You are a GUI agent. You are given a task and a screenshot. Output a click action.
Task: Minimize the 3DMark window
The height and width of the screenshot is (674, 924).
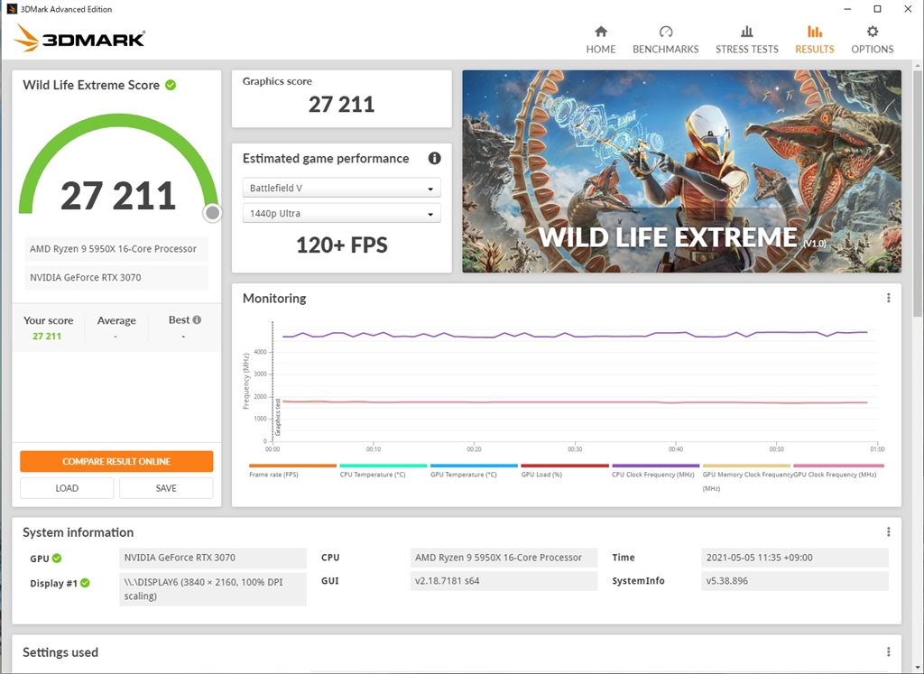(847, 9)
